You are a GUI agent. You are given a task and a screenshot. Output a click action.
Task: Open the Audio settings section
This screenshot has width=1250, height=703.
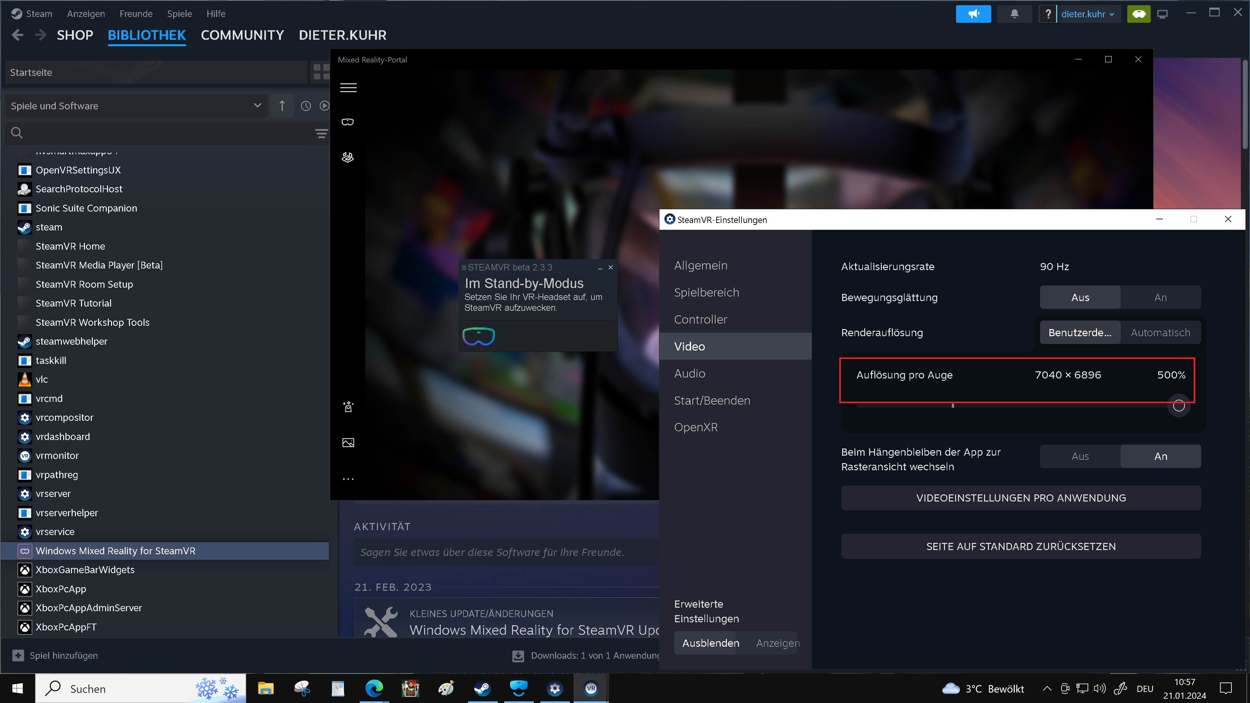735,374
